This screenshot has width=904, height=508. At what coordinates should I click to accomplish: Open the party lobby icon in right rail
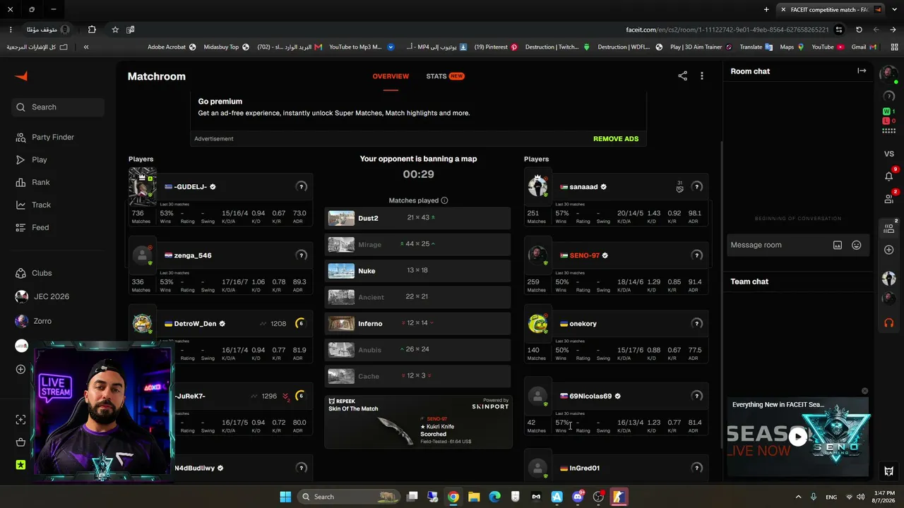[x=889, y=228]
